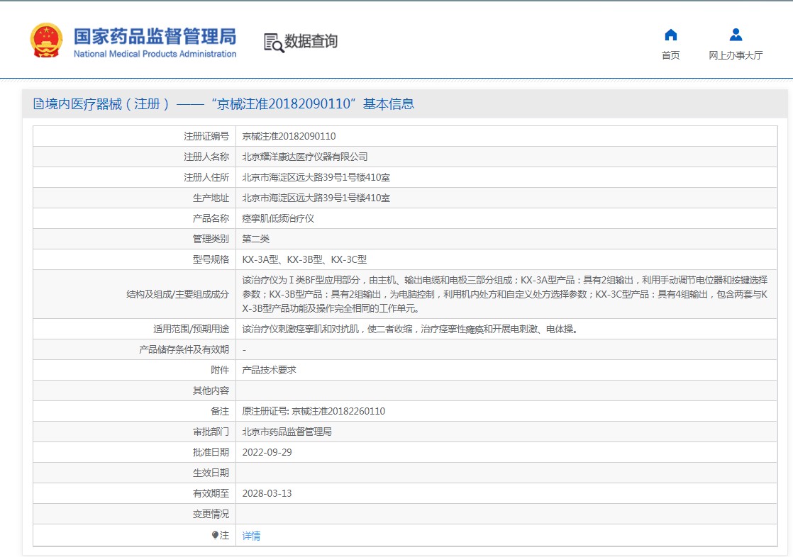Click the 第二类 management class value

[x=256, y=239]
